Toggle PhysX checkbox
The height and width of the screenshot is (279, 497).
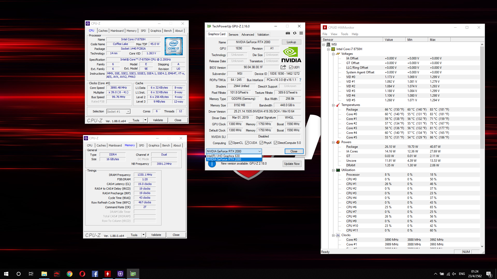[261, 143]
